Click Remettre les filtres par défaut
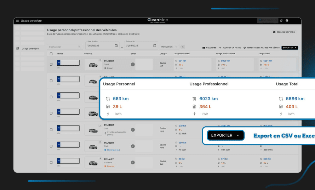The image size is (315, 190). coord(261,48)
